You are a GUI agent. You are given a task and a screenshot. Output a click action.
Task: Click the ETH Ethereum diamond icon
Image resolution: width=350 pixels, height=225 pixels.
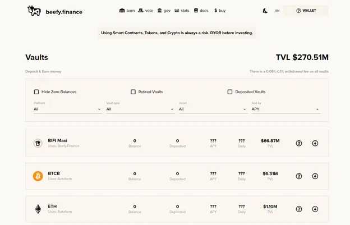click(x=38, y=209)
